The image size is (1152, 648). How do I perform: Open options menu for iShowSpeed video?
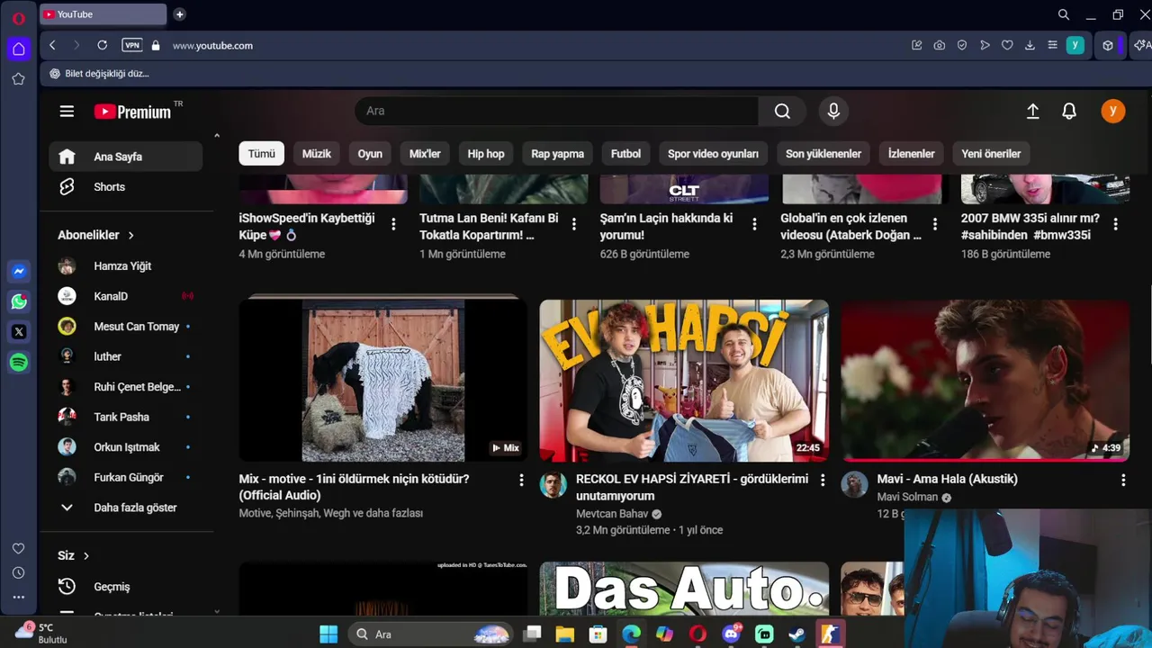coord(393,224)
